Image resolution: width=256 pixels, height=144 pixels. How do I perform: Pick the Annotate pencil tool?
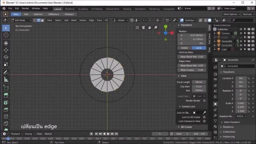6,72
